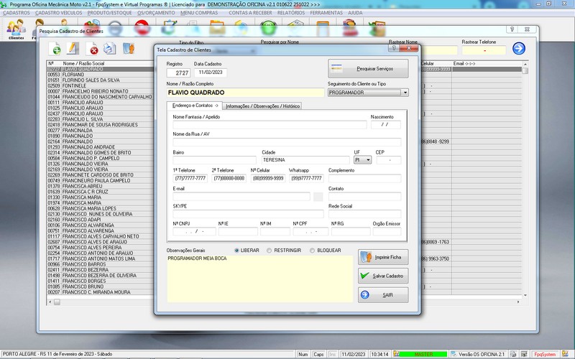Click the small square button beside E-mail field
The image size is (575, 359).
coord(318,197)
